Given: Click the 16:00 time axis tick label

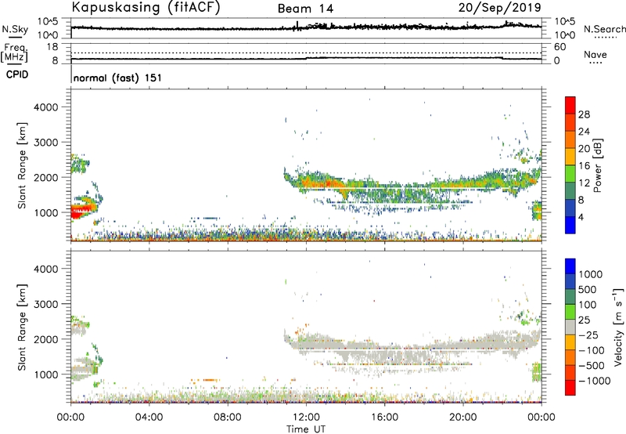Looking at the screenshot, I should click(x=384, y=418).
